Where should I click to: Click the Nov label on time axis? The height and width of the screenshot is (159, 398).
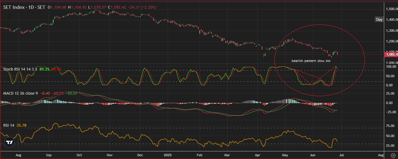click(110, 155)
